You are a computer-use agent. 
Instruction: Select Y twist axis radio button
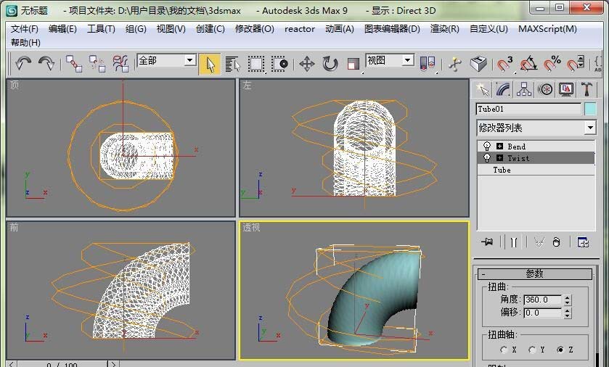coord(532,350)
